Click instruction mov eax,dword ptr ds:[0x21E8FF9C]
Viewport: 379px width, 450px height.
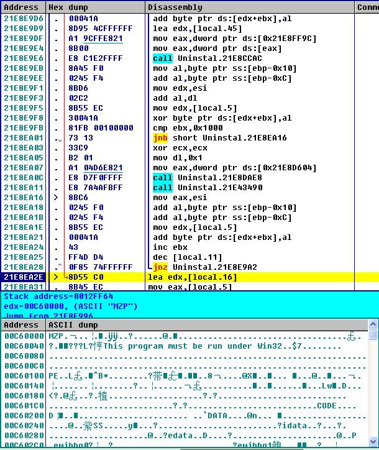point(235,39)
